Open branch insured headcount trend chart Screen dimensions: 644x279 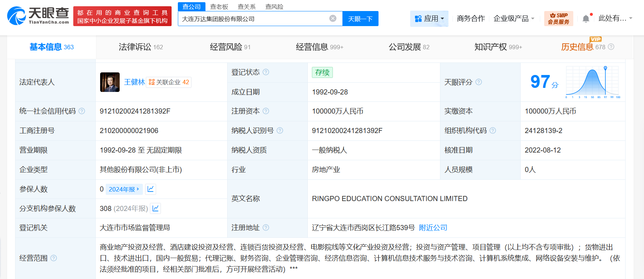[155, 208]
